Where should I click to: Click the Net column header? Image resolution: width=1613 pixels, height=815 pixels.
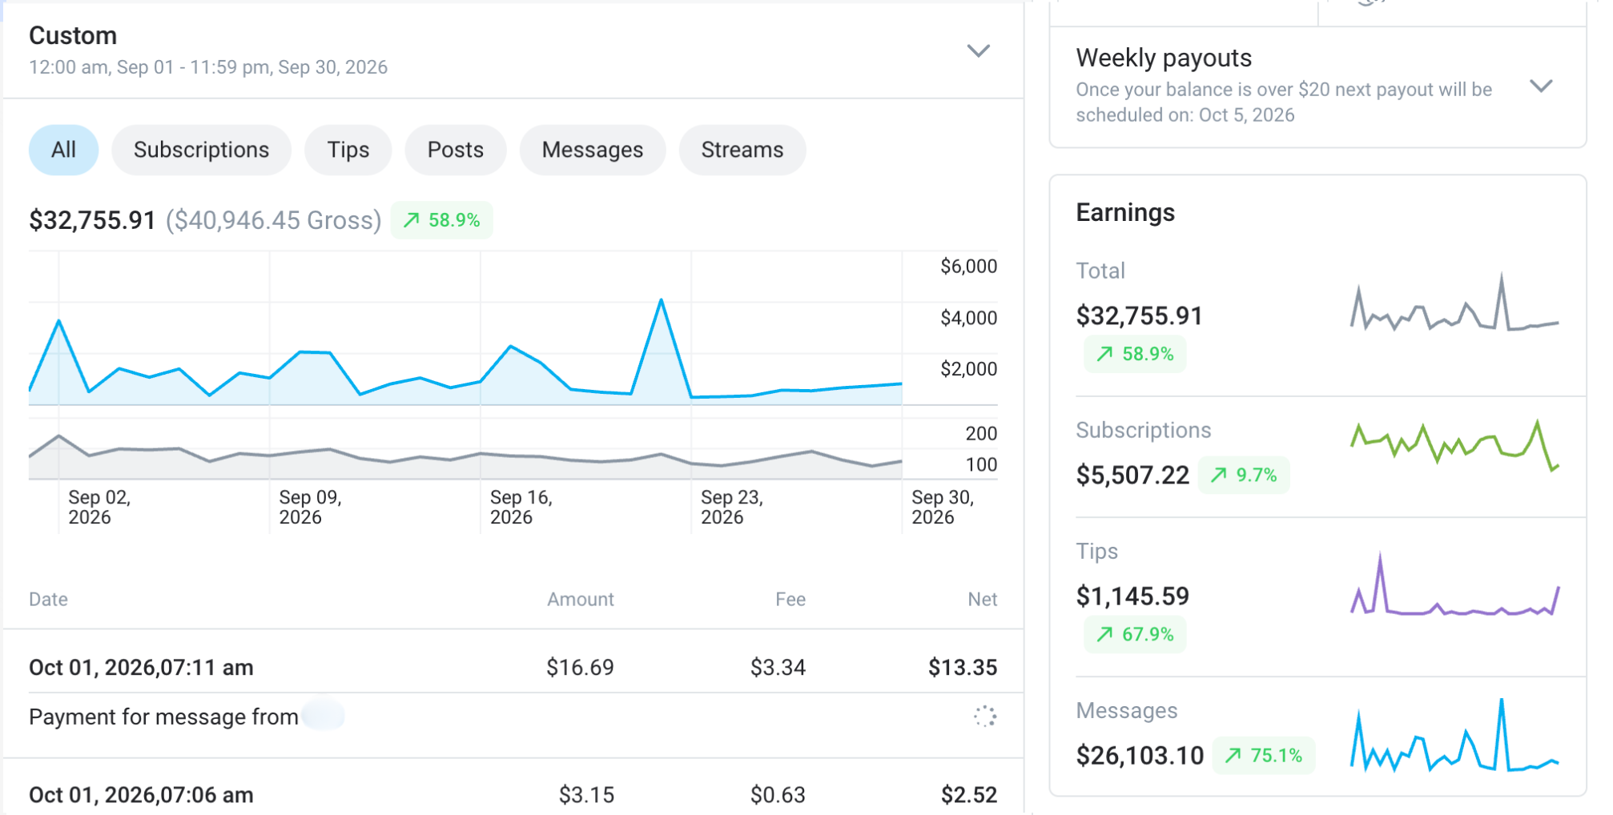(982, 600)
